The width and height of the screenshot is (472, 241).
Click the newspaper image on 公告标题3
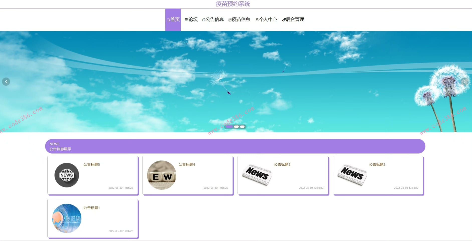point(257,175)
